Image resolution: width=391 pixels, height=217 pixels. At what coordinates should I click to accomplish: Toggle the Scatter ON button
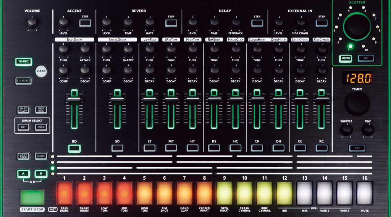coord(366,58)
